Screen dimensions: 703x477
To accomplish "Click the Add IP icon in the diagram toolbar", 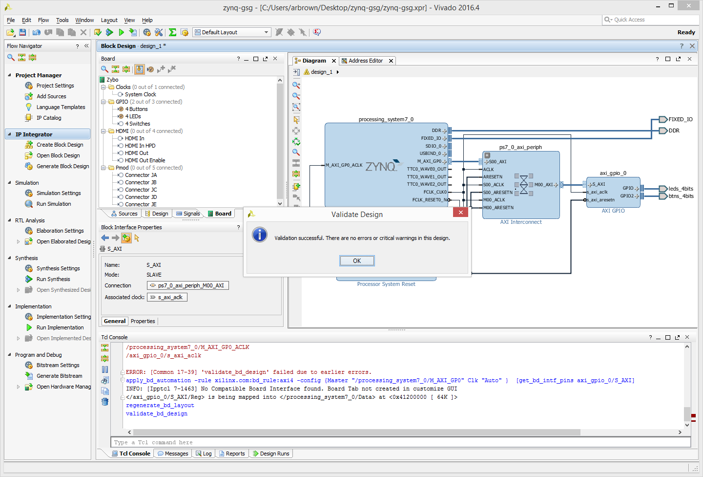I will click(x=296, y=187).
